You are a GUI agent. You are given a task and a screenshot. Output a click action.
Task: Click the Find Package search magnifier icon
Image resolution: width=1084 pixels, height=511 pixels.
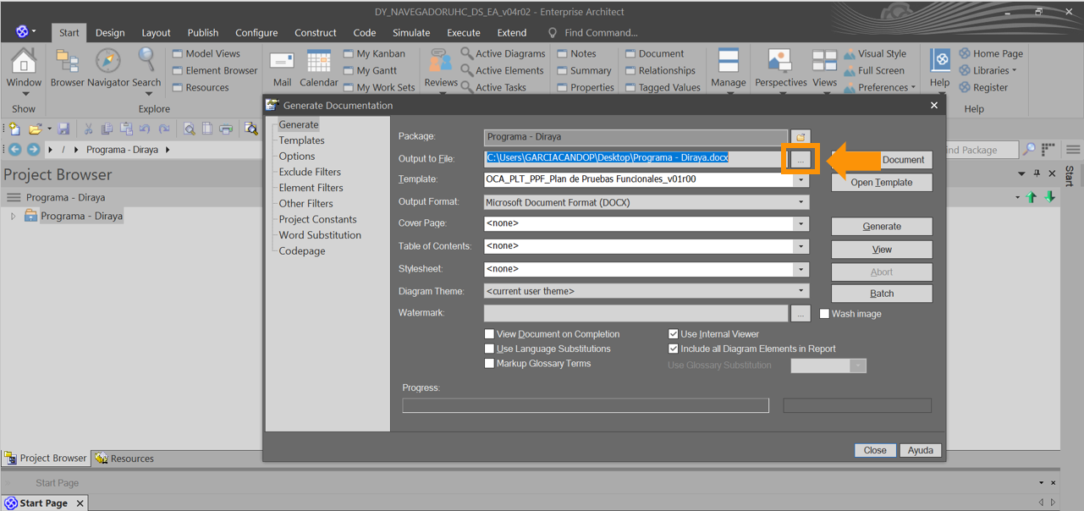pyautogui.click(x=1029, y=150)
